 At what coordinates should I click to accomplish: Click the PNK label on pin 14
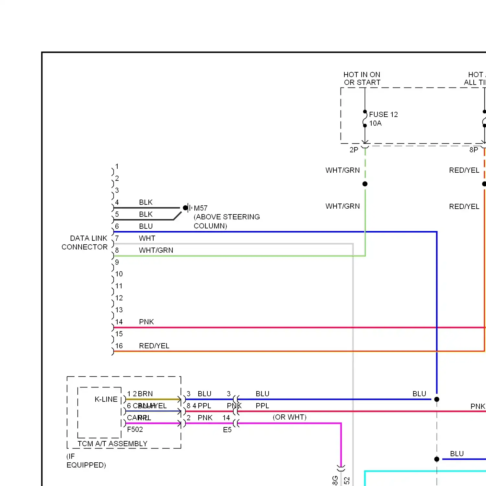point(146,322)
